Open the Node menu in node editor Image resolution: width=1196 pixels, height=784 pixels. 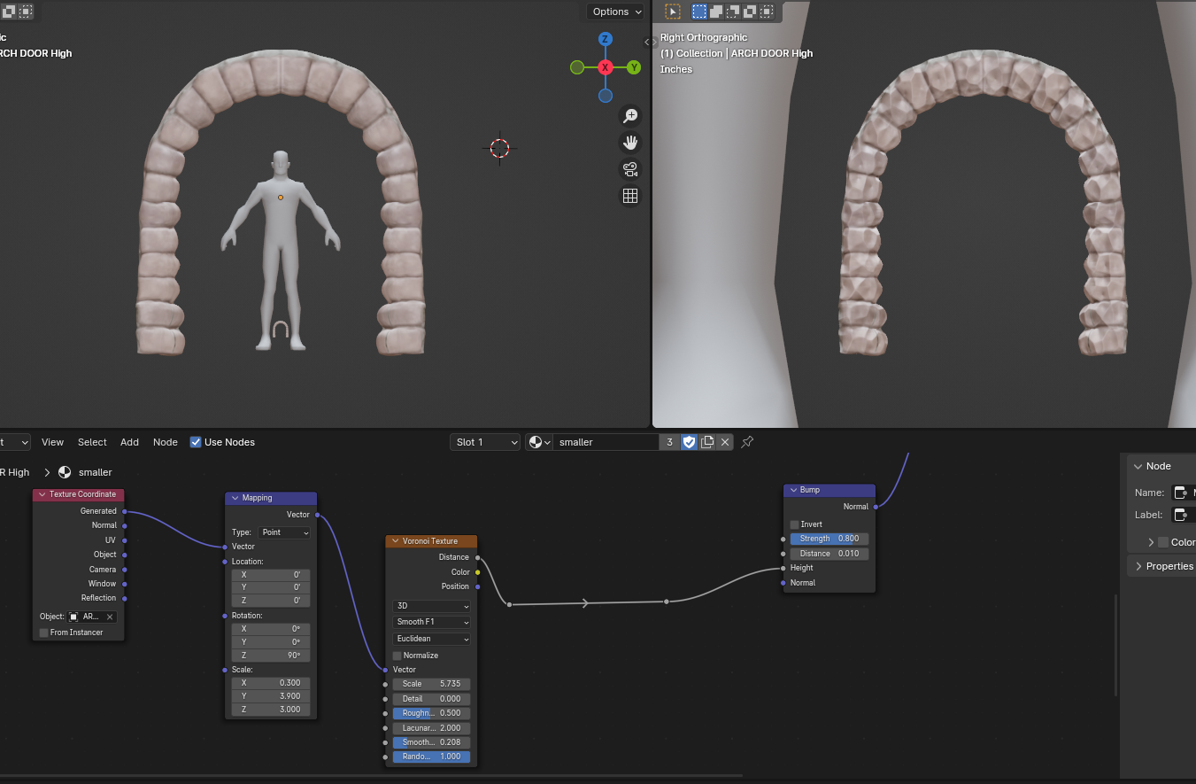tap(166, 442)
